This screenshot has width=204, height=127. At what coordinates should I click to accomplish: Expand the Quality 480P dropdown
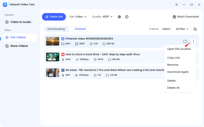coord(102,17)
